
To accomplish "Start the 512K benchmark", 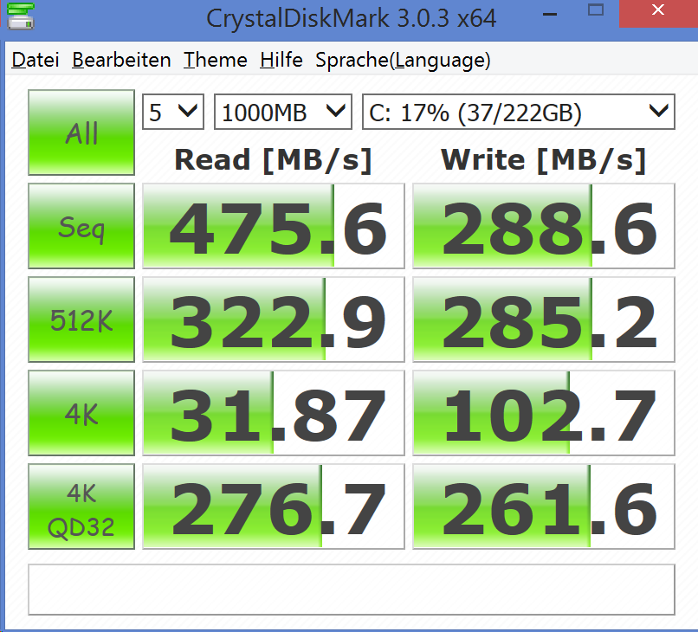I will click(81, 319).
